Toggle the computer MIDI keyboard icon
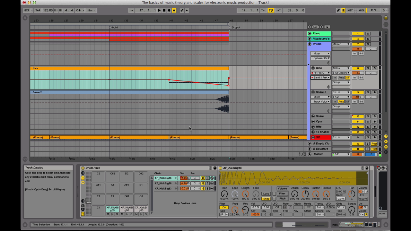Image resolution: width=411 pixels, height=231 pixels. [343, 10]
